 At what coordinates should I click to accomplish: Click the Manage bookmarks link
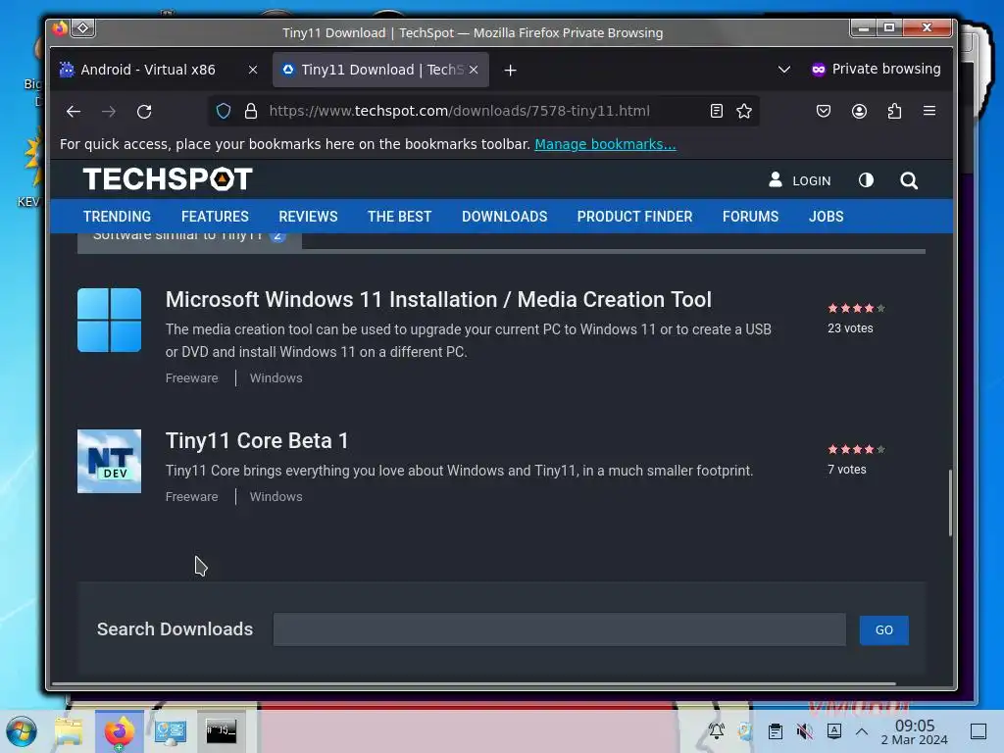click(605, 144)
